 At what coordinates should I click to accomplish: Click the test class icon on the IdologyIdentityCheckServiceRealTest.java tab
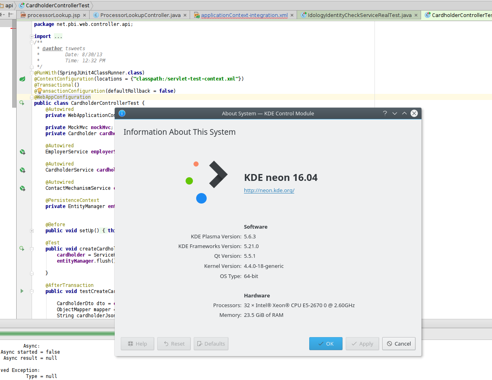[304, 15]
